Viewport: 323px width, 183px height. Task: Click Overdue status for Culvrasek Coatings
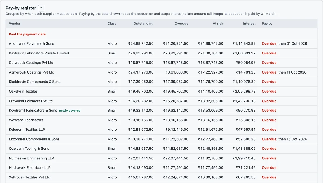269,63
